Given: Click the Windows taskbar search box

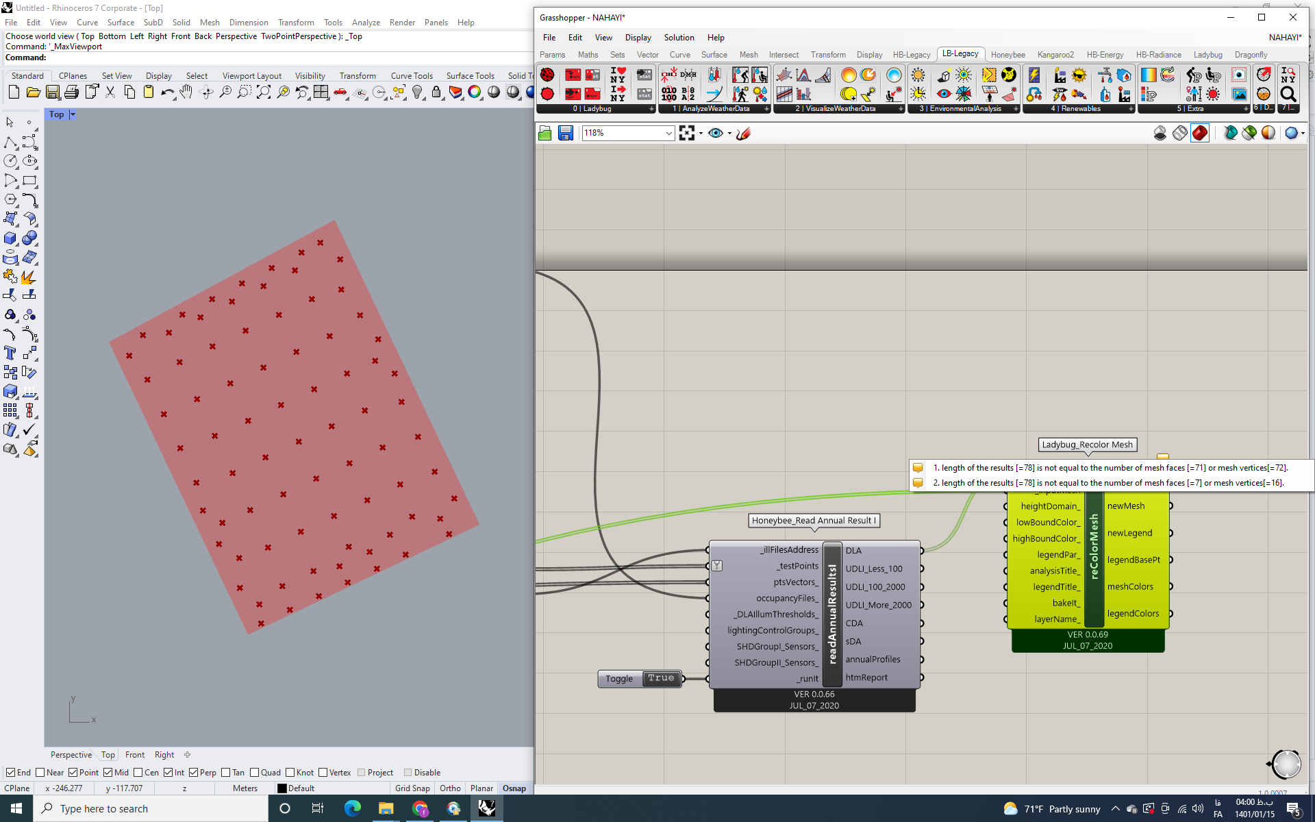Looking at the screenshot, I should click(151, 809).
